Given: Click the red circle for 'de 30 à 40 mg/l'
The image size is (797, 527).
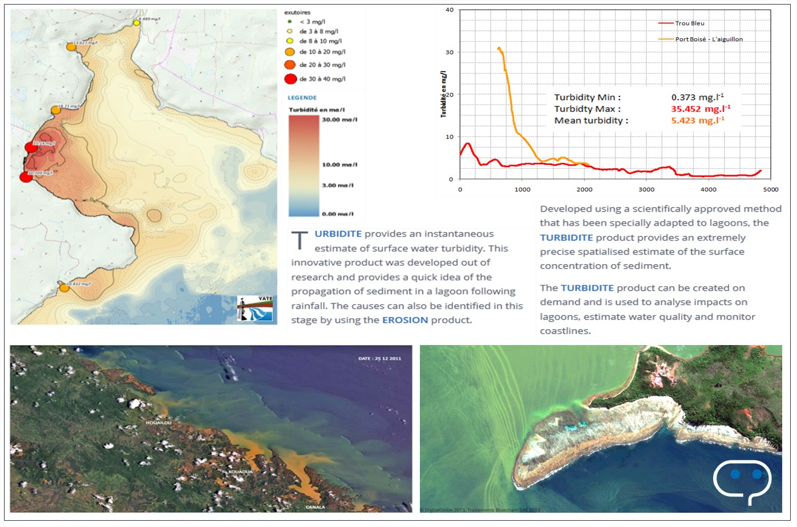Looking at the screenshot, I should (x=290, y=79).
